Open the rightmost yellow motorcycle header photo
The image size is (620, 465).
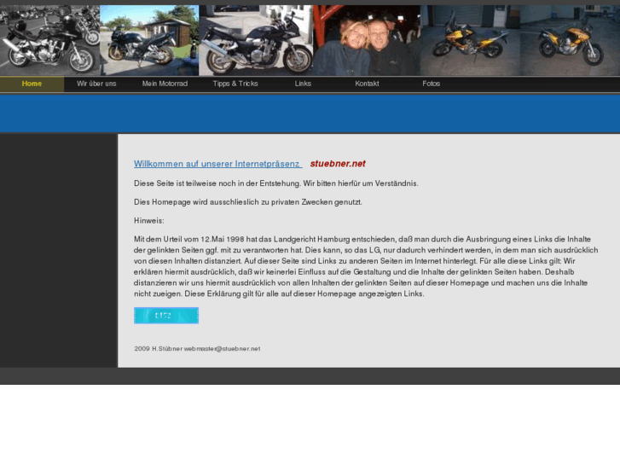click(571, 40)
